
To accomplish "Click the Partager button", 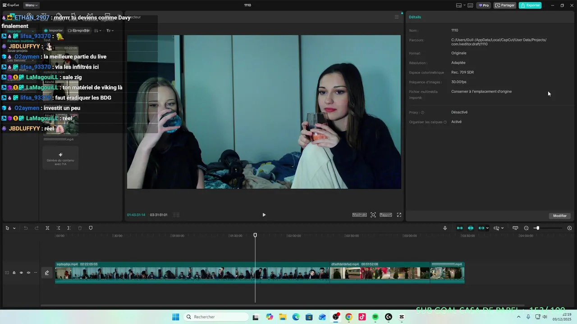I will [x=505, y=5].
